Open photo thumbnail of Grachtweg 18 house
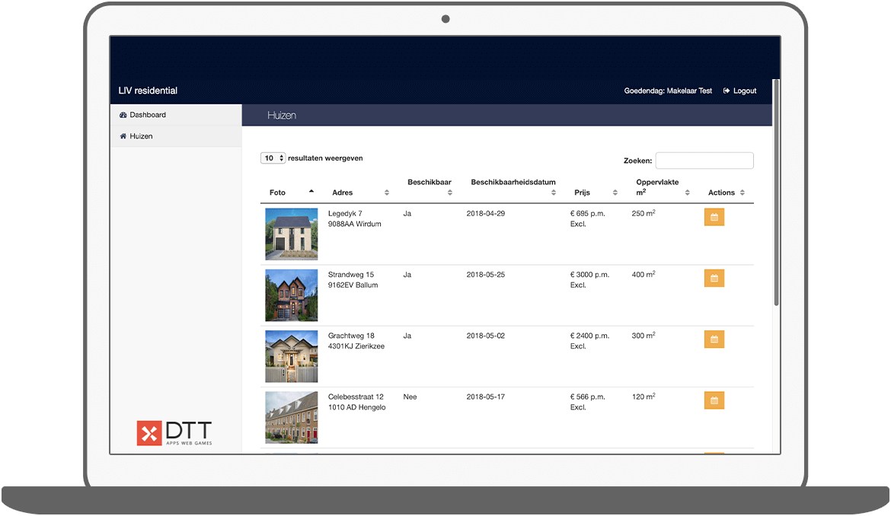The width and height of the screenshot is (891, 516). [x=292, y=356]
